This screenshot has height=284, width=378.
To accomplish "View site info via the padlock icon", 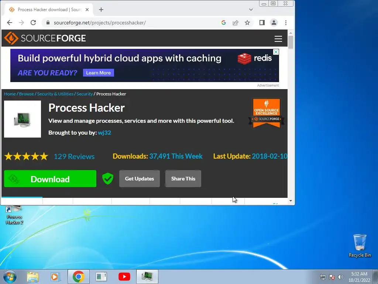I will 48,23.
